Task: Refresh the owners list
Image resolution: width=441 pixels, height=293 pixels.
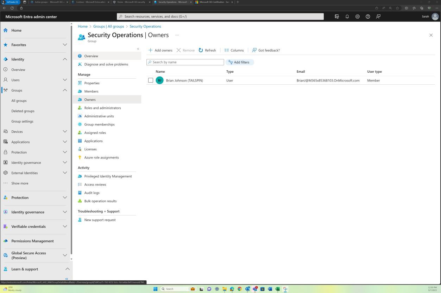Action: (x=207, y=50)
